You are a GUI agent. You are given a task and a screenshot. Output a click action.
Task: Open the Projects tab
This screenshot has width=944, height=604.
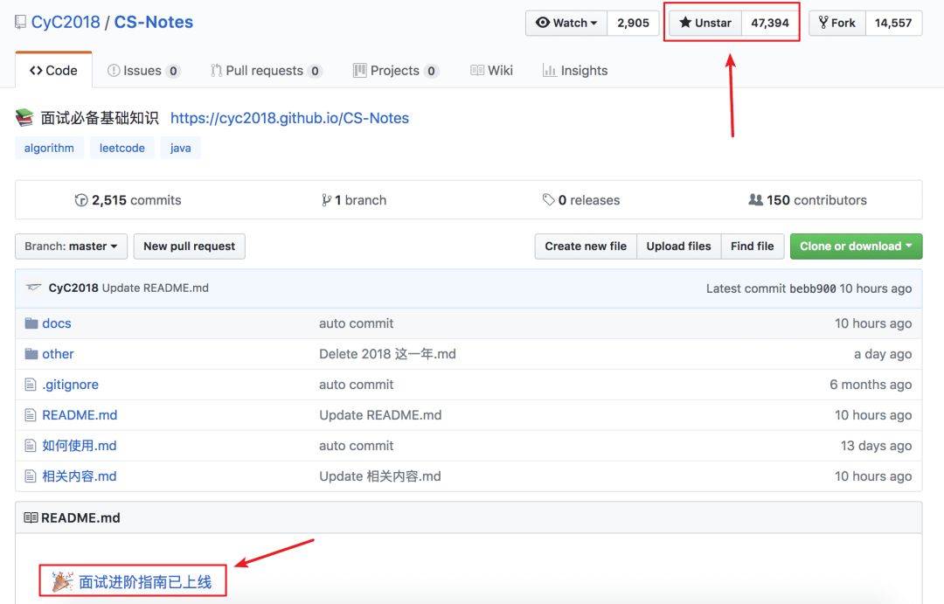coord(396,71)
